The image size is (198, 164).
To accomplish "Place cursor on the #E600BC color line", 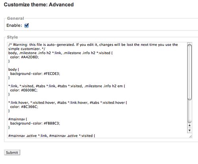I will (x=24, y=90).
